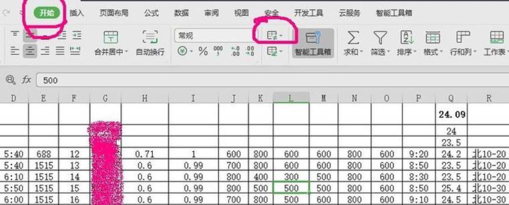509x205 pixels.
Task: Click the top align icon
Action: click(14, 35)
